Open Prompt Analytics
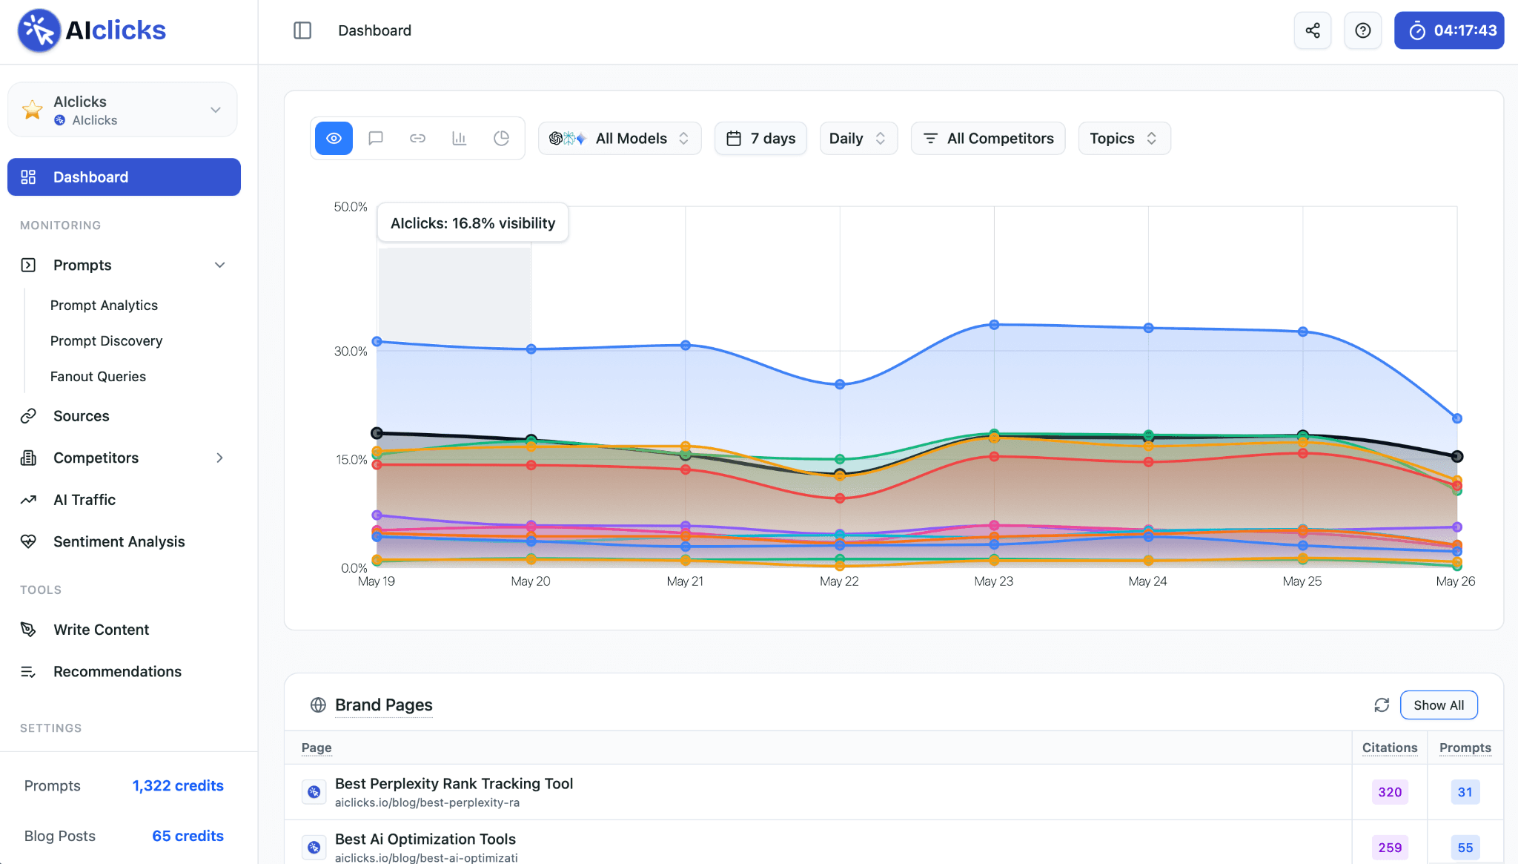 pyautogui.click(x=104, y=306)
